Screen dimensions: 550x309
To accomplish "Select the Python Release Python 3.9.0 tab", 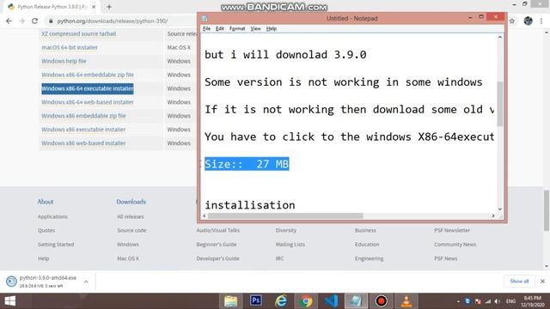I will pos(52,7).
